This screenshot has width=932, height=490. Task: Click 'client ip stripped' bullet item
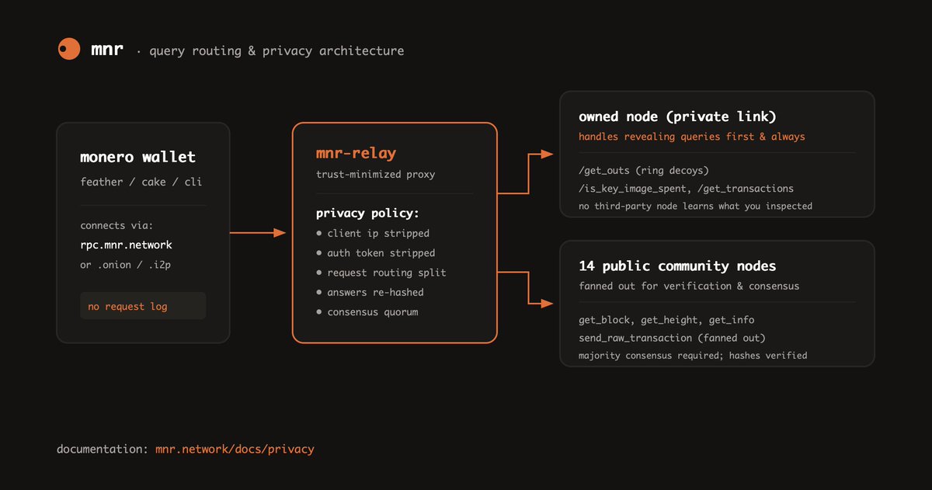pyautogui.click(x=373, y=233)
